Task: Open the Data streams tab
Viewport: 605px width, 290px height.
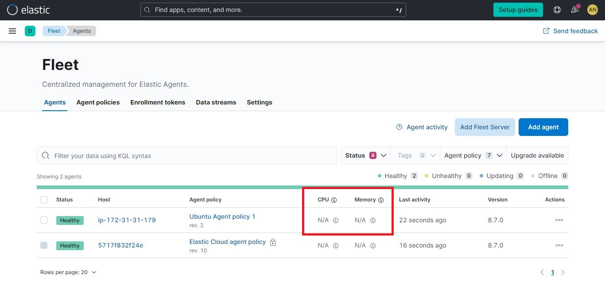Action: 216,102
